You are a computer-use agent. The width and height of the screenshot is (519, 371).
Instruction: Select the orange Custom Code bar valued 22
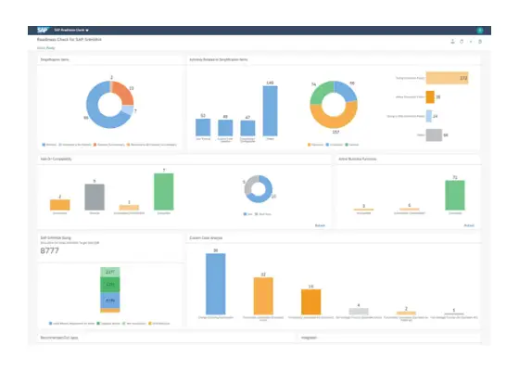[263, 296]
